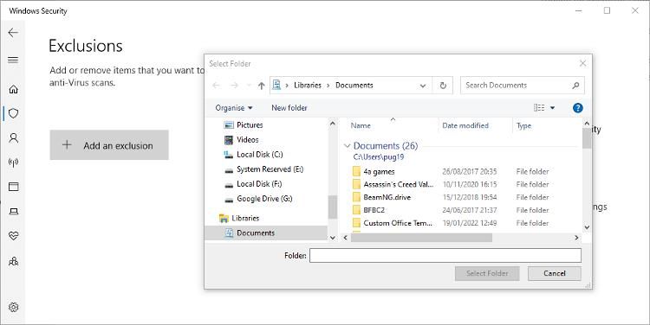Collapse the Documents (26) group
The width and height of the screenshot is (650, 325).
coord(347,146)
